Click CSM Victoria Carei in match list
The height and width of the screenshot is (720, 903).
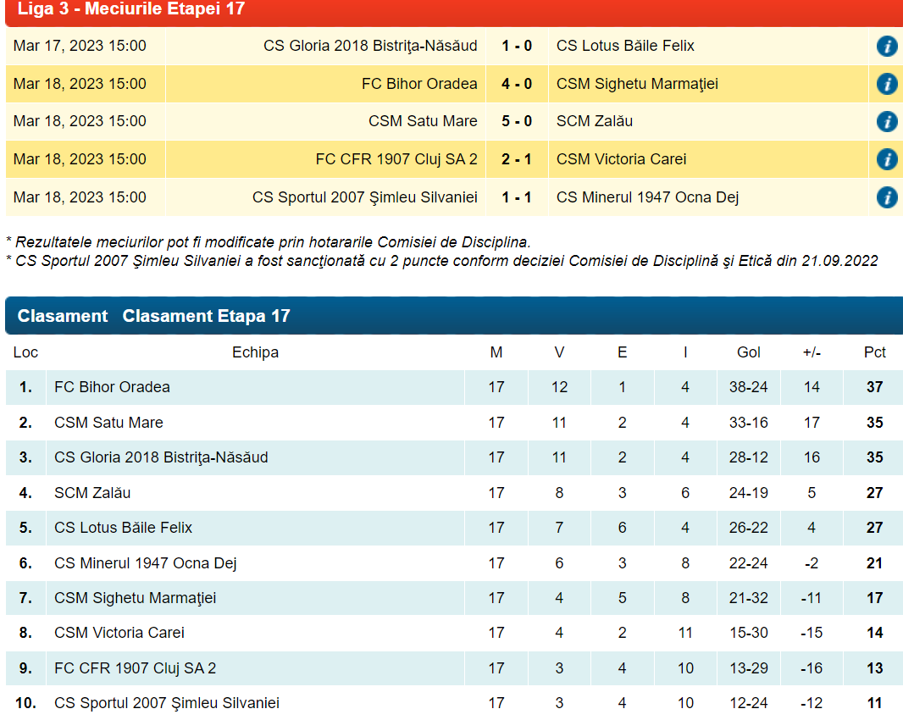coord(621,159)
